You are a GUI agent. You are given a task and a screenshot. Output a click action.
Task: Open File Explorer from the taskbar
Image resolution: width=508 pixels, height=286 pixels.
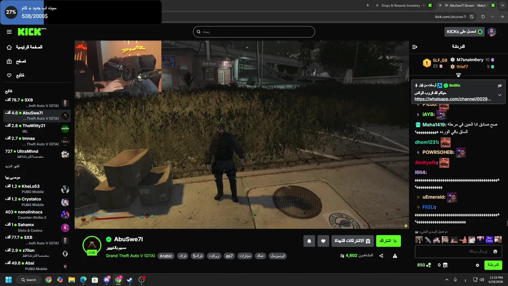(x=71, y=280)
